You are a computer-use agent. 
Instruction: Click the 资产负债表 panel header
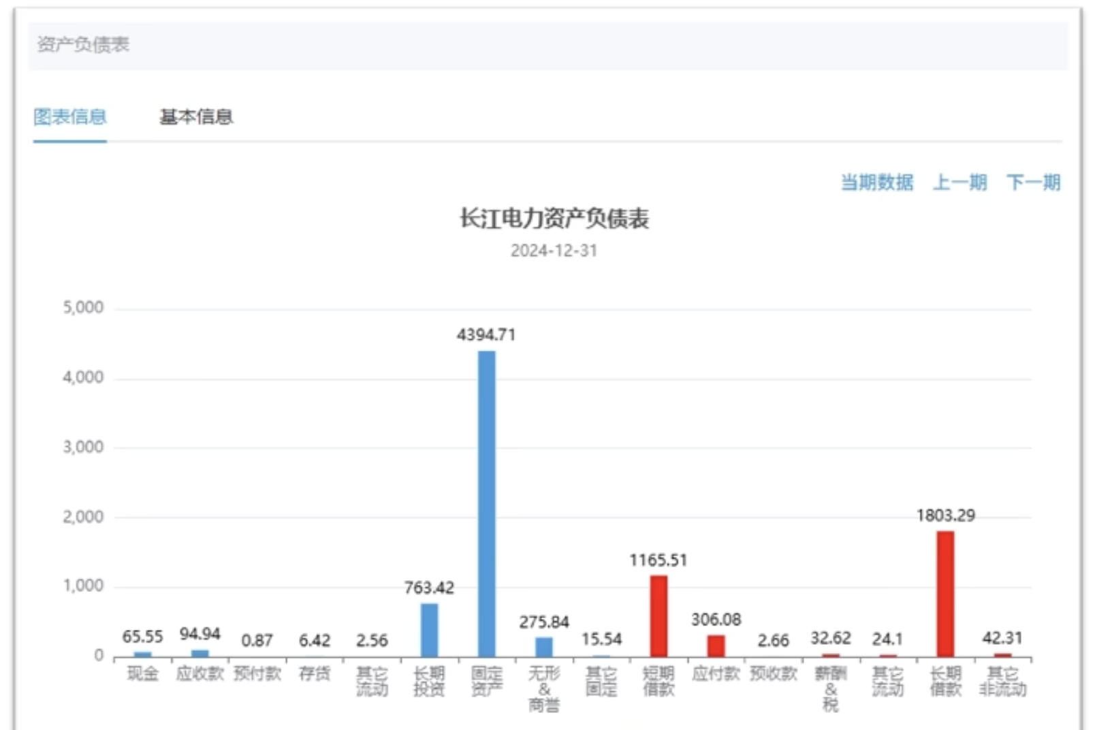[x=83, y=45]
